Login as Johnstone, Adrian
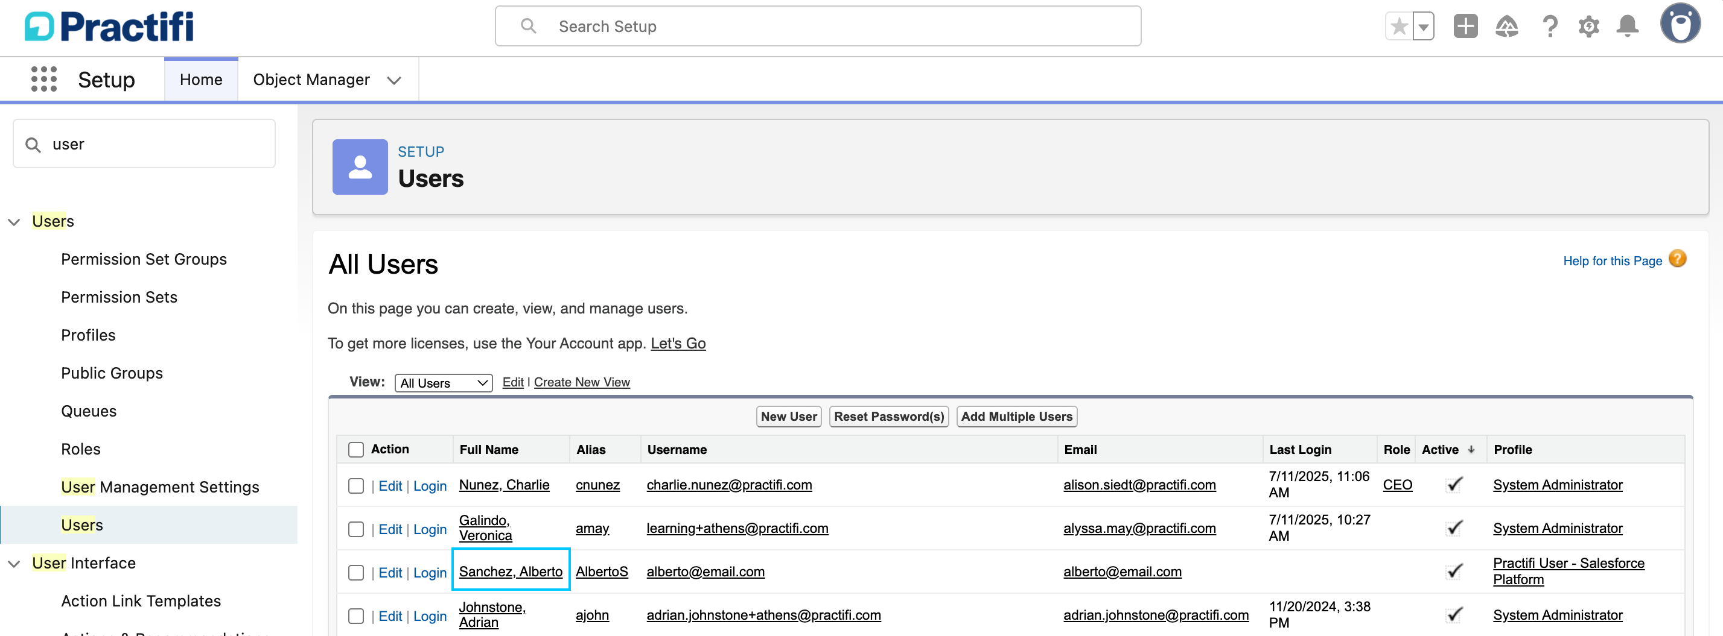This screenshot has width=1723, height=636. (x=430, y=616)
